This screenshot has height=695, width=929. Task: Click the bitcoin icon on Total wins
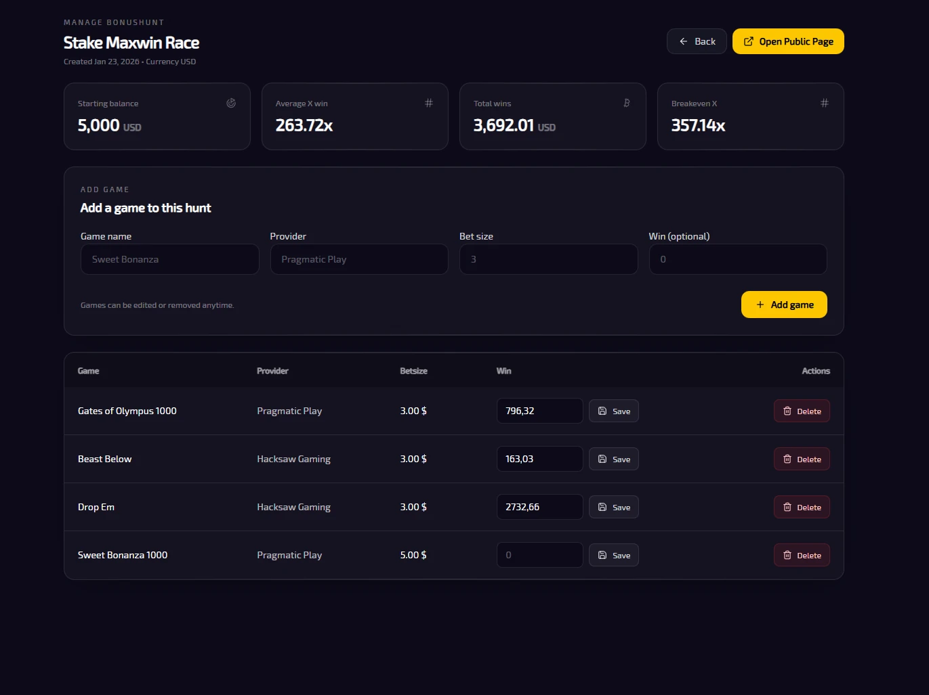627,103
